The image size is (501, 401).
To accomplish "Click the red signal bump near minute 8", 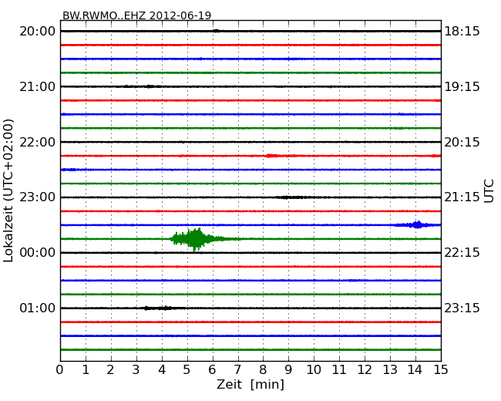I will (x=271, y=156).
